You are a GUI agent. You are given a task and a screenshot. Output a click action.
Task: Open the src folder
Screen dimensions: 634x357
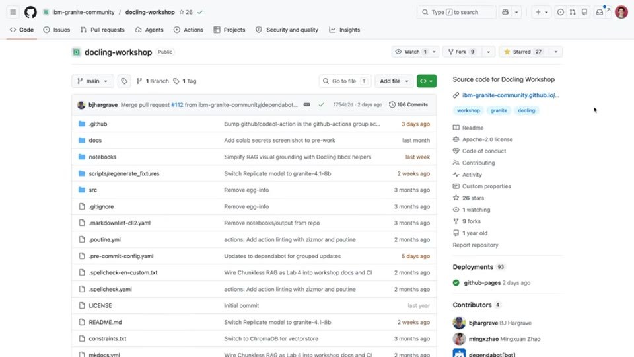point(93,190)
